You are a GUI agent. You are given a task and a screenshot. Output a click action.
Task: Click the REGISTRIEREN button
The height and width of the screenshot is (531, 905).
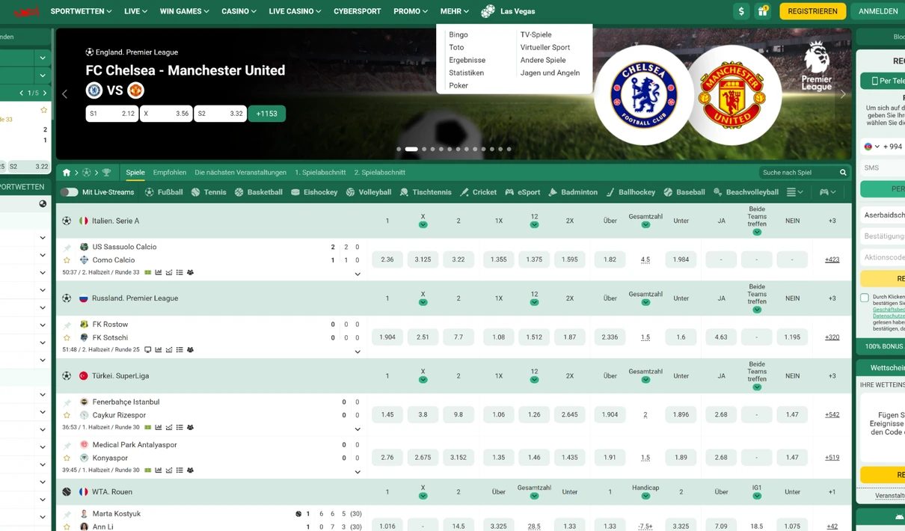813,11
